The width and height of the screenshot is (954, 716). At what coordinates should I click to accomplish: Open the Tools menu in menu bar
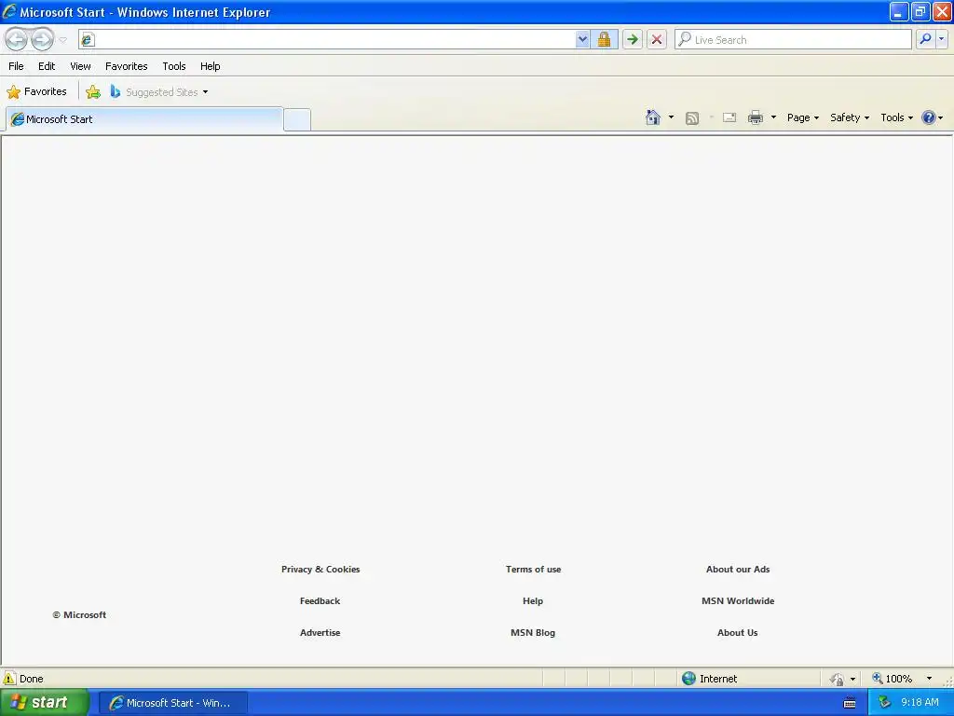pyautogui.click(x=174, y=66)
